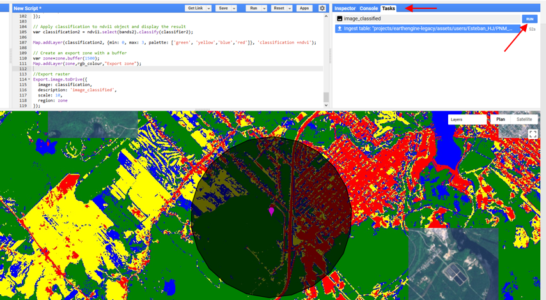This screenshot has height=300, width=546.
Task: Run the script from the toolbar
Action: tap(254, 8)
